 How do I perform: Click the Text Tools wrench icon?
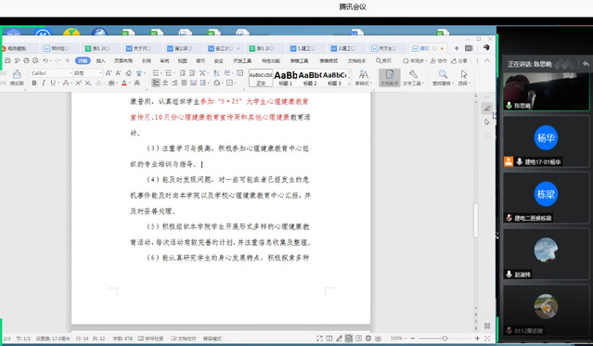click(413, 77)
